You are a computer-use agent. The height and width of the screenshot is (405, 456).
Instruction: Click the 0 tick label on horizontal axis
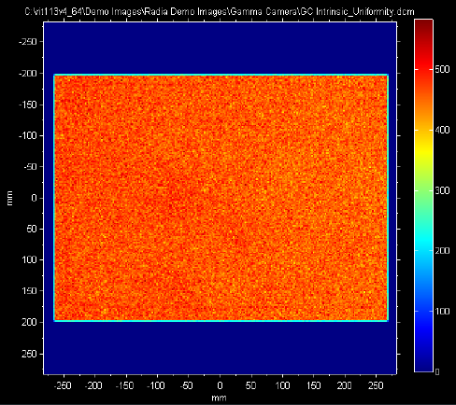click(220, 385)
